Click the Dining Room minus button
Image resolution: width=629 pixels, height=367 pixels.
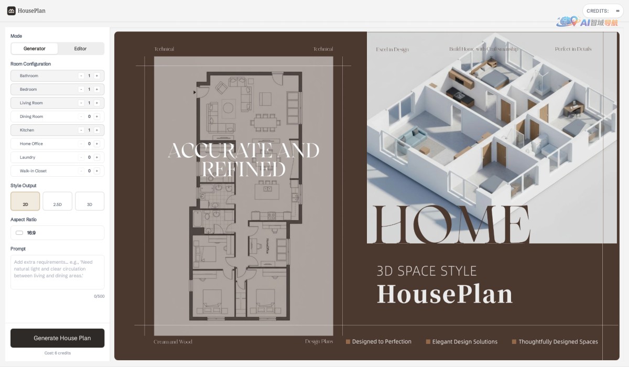click(81, 117)
